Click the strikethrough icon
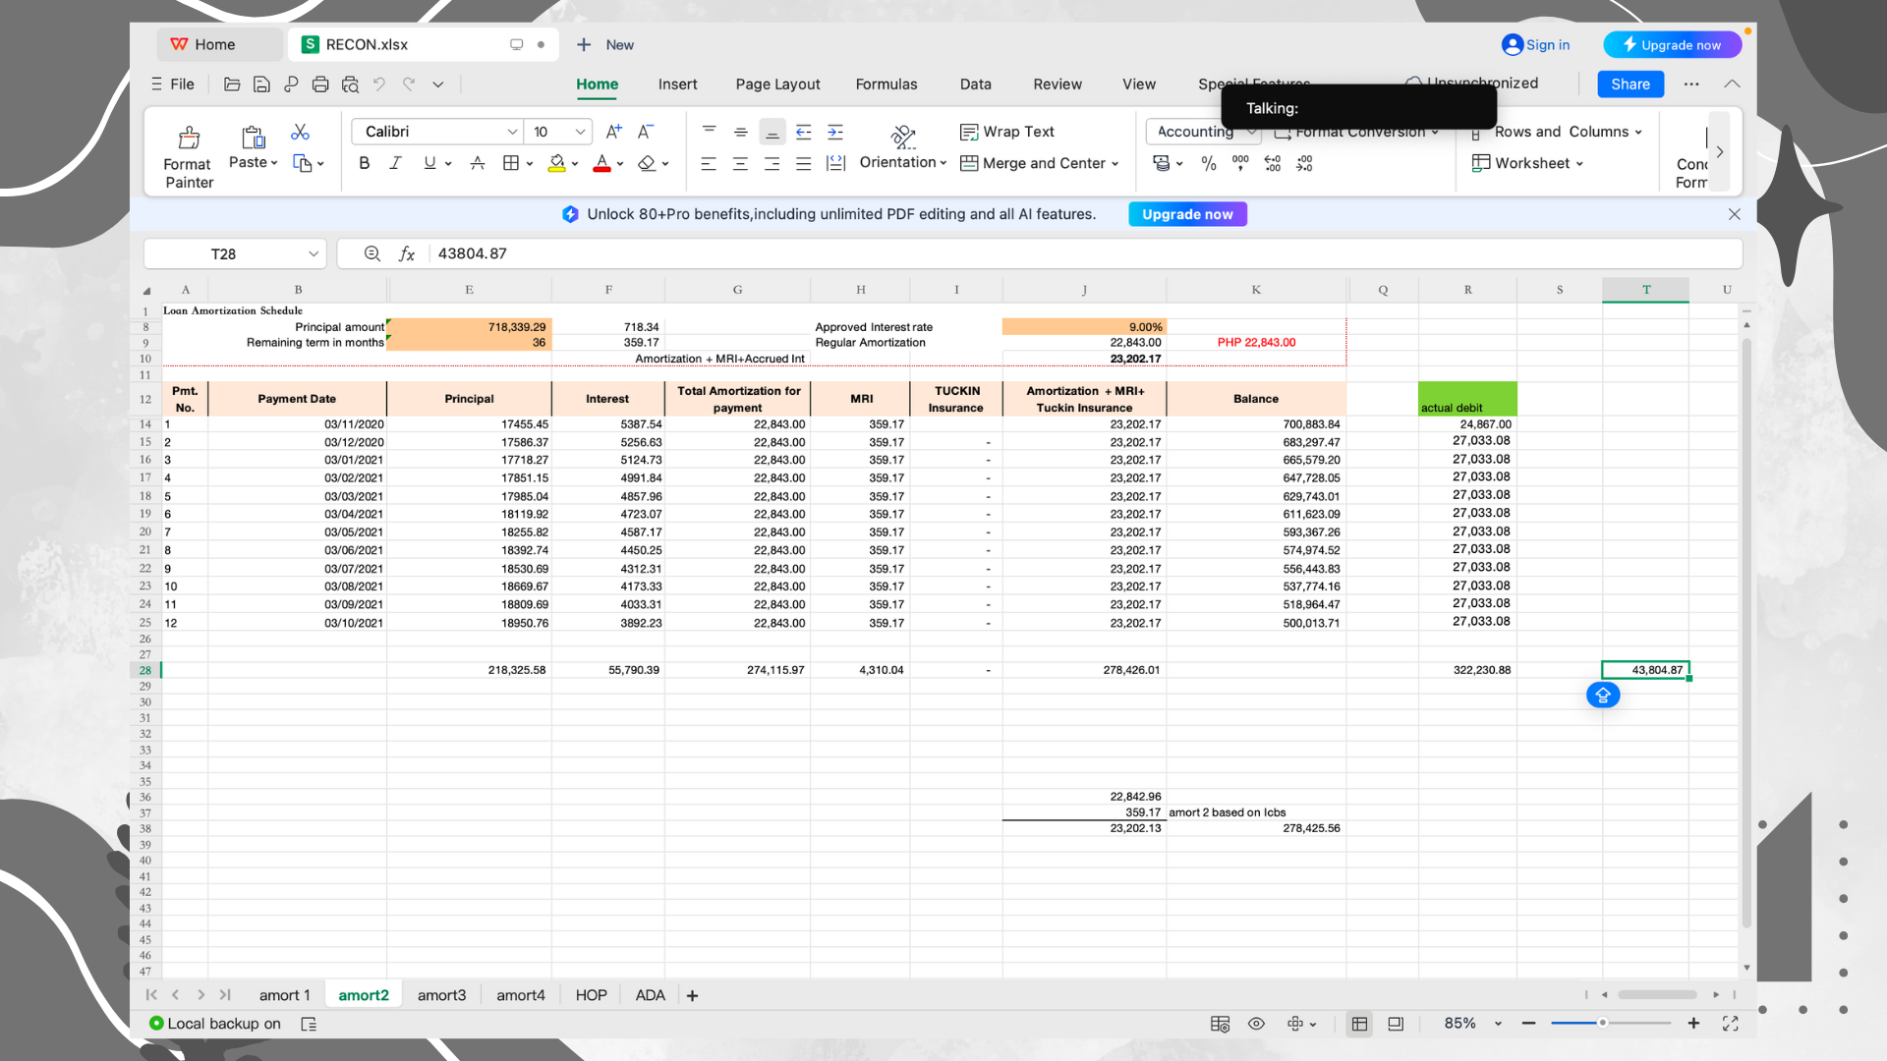This screenshot has width=1887, height=1061. (x=477, y=164)
